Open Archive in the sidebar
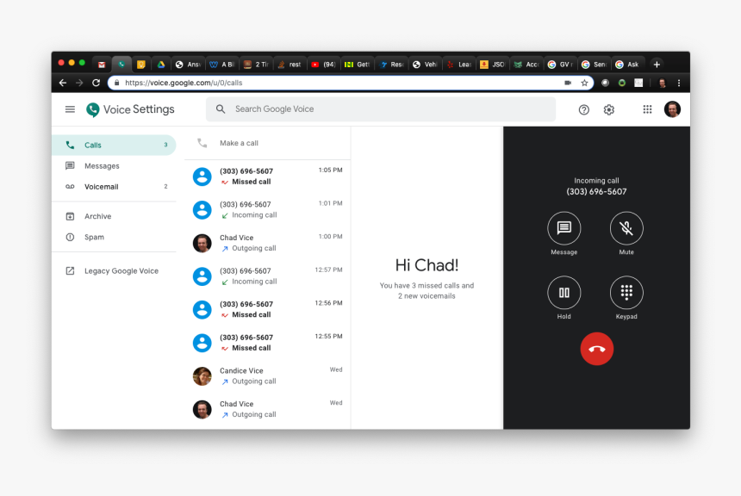Screen dimensions: 741x496 (x=114, y=216)
